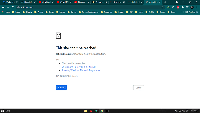Open Running Windows Network Diagnostics link

coord(81,70)
